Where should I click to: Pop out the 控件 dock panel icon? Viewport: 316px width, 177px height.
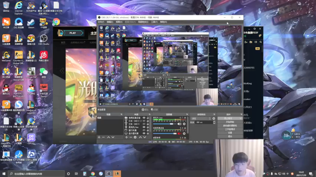tap(241, 114)
